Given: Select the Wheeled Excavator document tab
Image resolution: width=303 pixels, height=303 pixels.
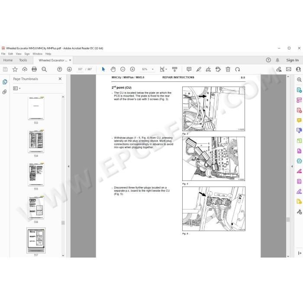Looking at the screenshot, I should coord(53,60).
